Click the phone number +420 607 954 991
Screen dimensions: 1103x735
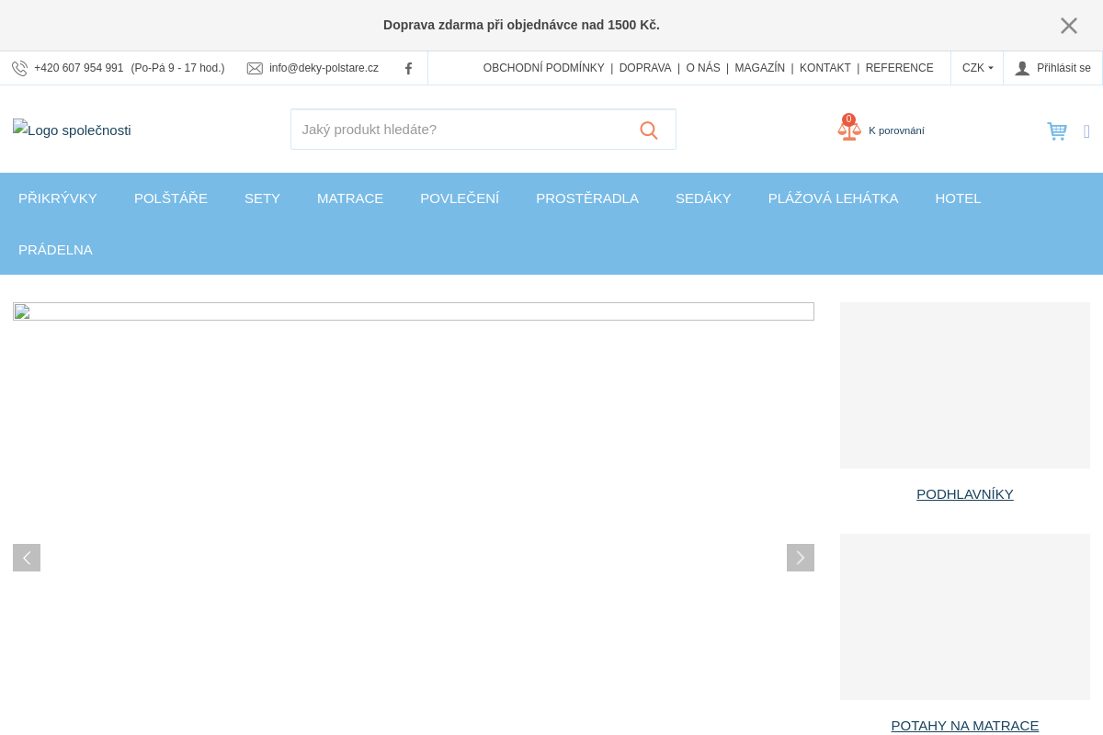[x=79, y=68]
